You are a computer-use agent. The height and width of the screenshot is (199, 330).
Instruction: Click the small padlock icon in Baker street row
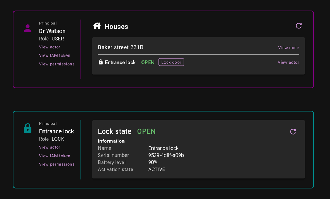tap(100, 62)
